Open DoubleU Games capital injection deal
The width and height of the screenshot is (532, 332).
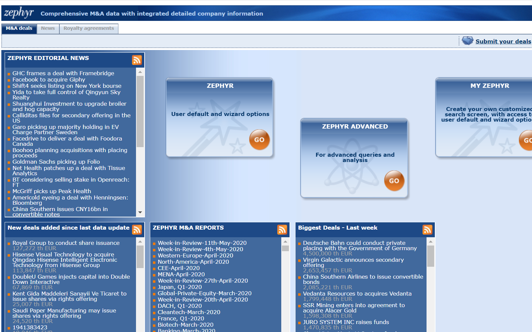[x=71, y=279]
